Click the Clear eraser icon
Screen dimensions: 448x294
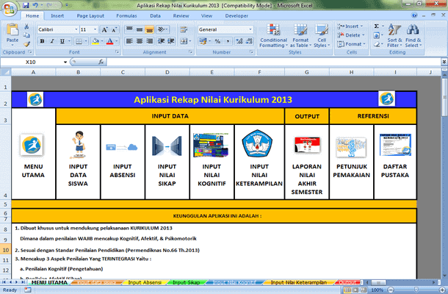tap(377, 44)
